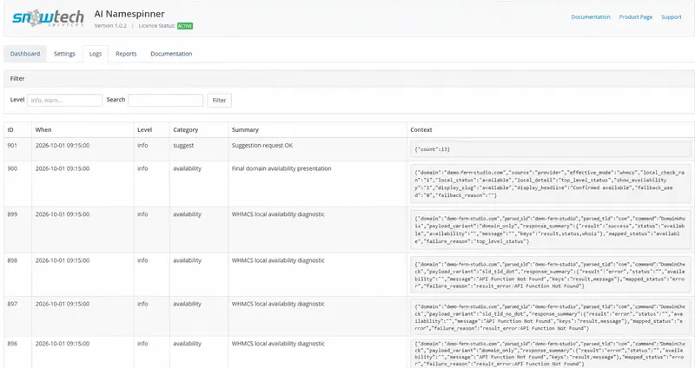Go to the Documentation tab
This screenshot has width=695, height=368.
pyautogui.click(x=171, y=54)
